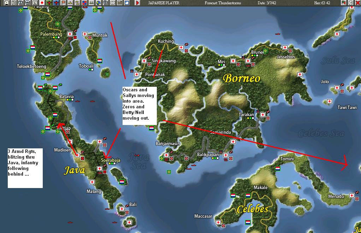Open the list report icon beside the disk
The image size is (361, 233).
14,3
